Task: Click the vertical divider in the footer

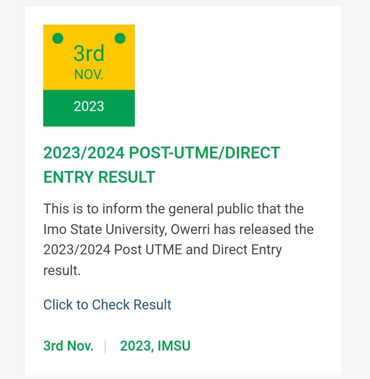Action: [x=105, y=346]
